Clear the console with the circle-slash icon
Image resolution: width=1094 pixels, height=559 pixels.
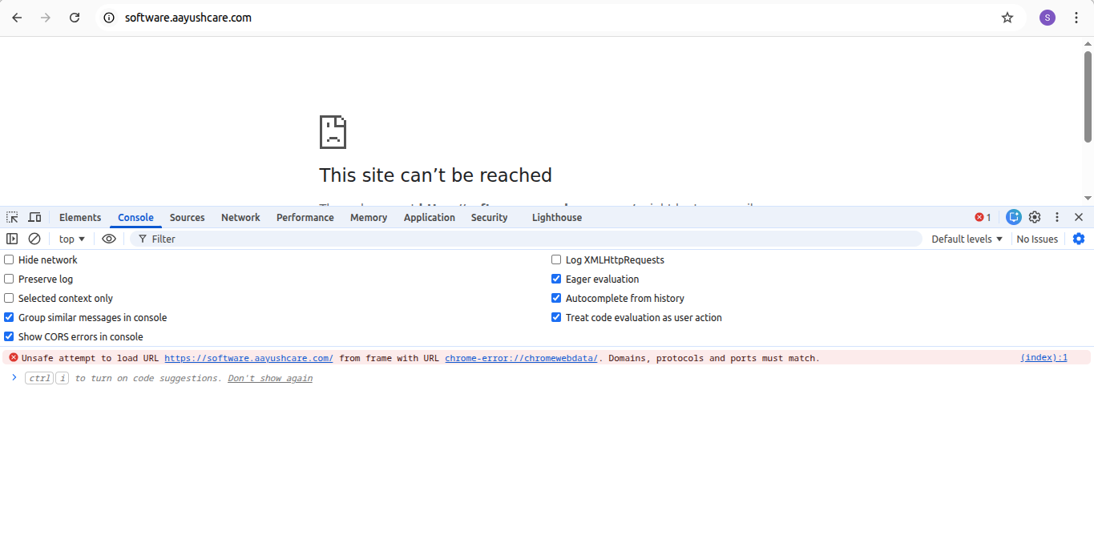pos(34,239)
